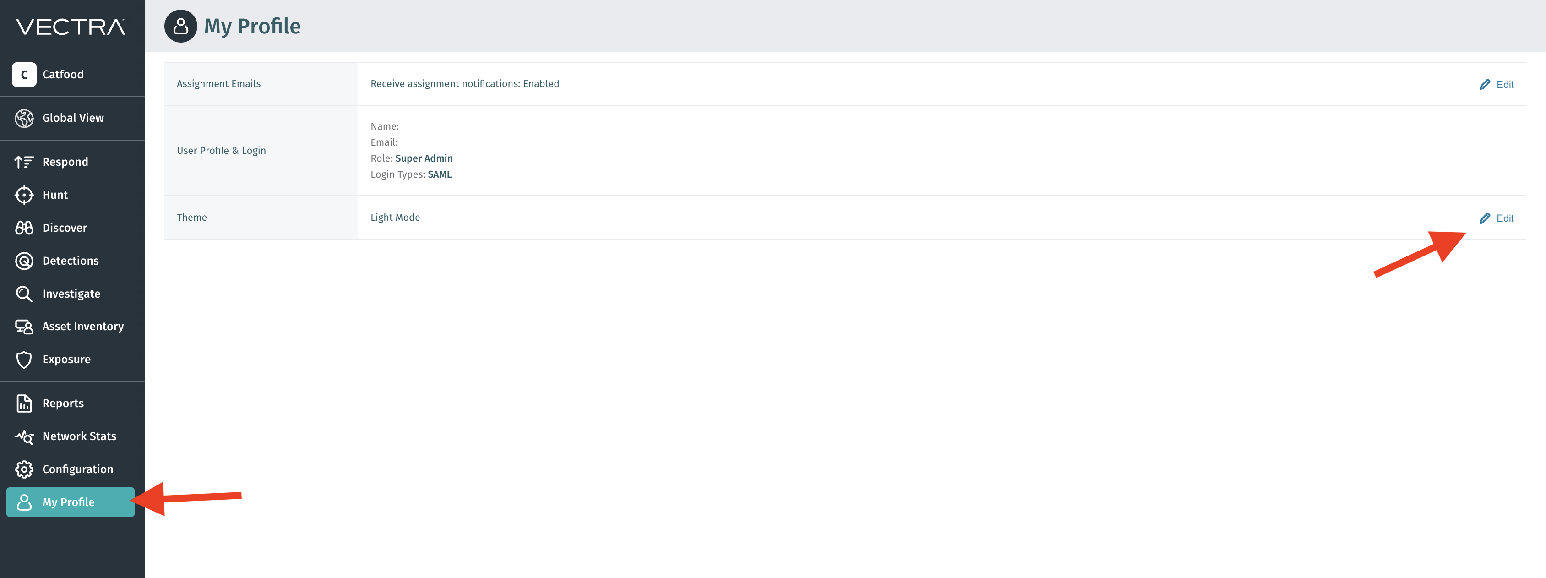Click pencil icon in Theme row
The height and width of the screenshot is (578, 1546).
[x=1484, y=218]
